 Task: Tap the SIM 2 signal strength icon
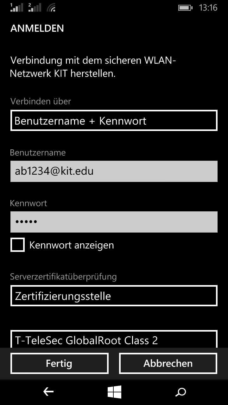pos(35,8)
